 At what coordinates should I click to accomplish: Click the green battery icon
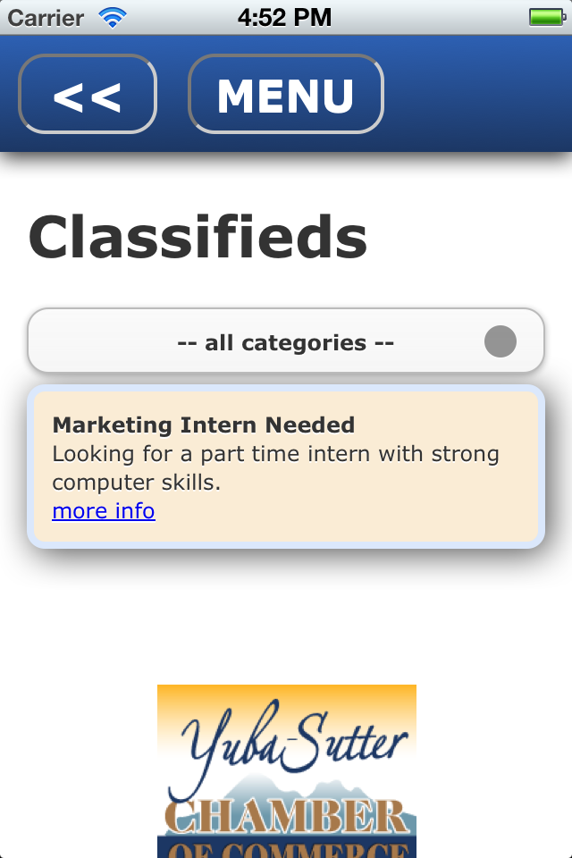coord(545,17)
